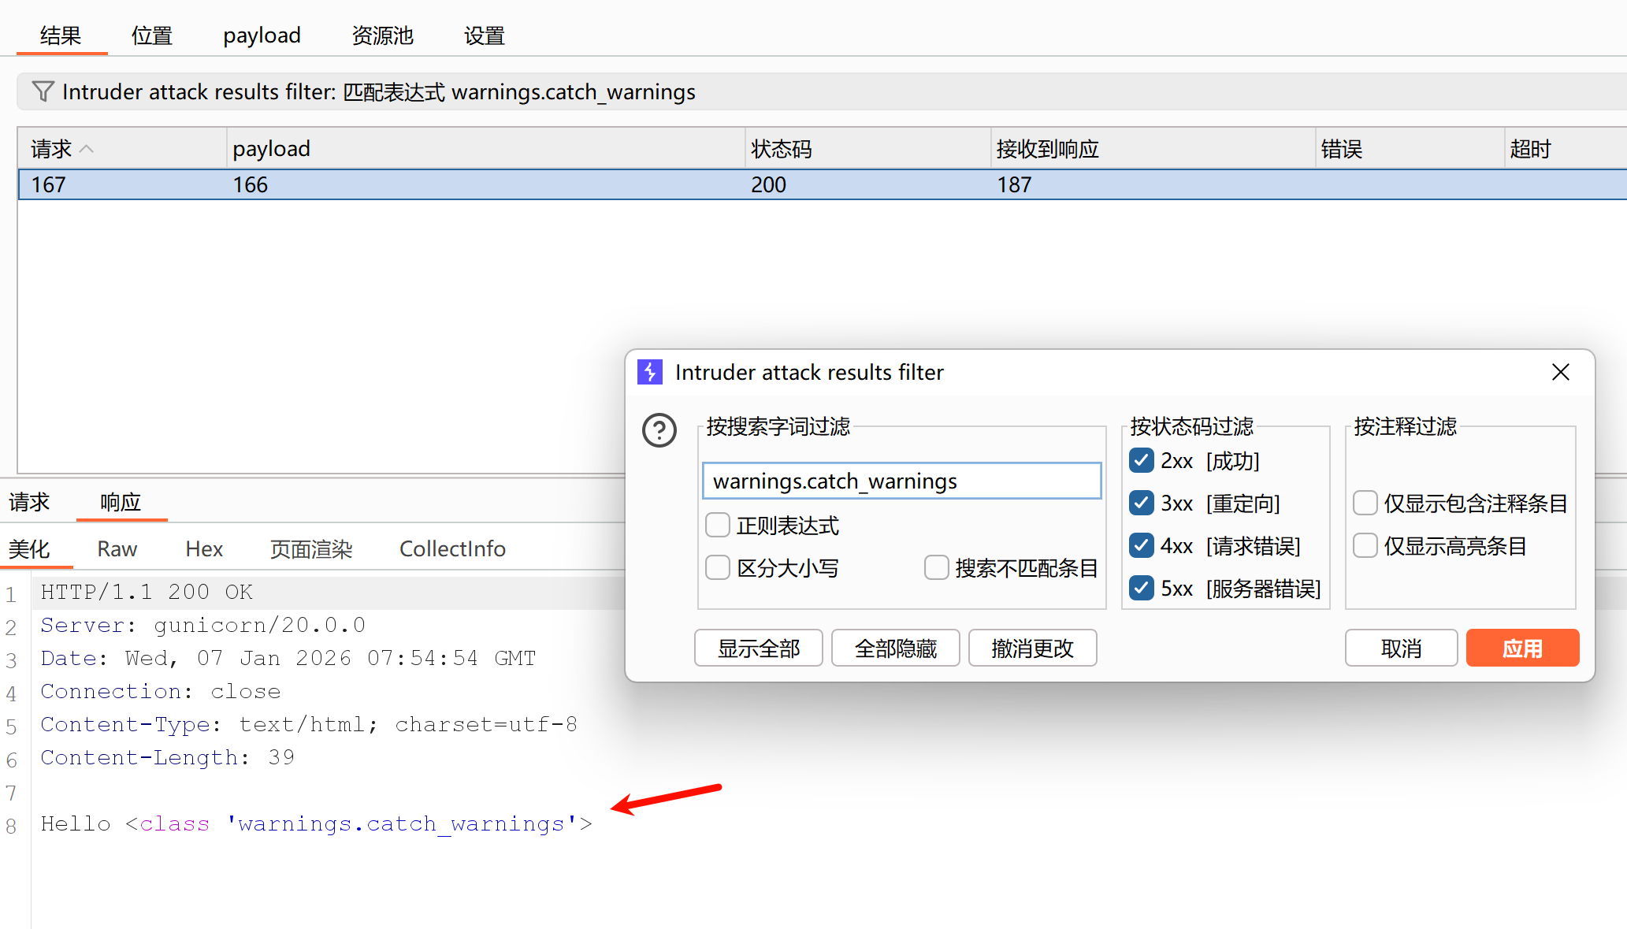The image size is (1627, 929).
Task: Uncheck the 2xx [成功] status filter
Action: (x=1141, y=460)
